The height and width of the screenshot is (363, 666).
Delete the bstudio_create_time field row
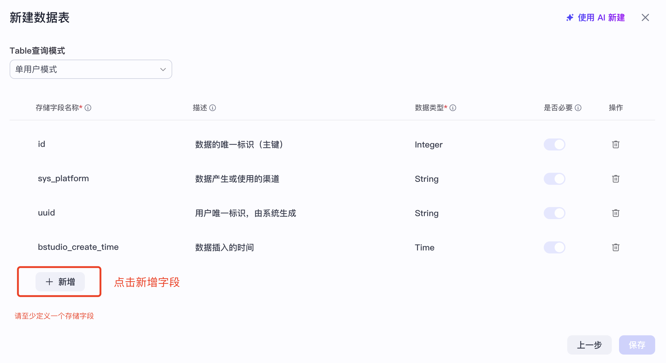pos(615,247)
